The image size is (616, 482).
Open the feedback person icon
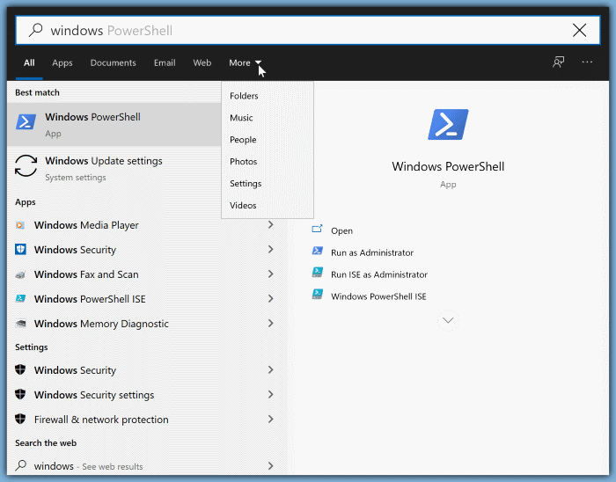pyautogui.click(x=558, y=62)
